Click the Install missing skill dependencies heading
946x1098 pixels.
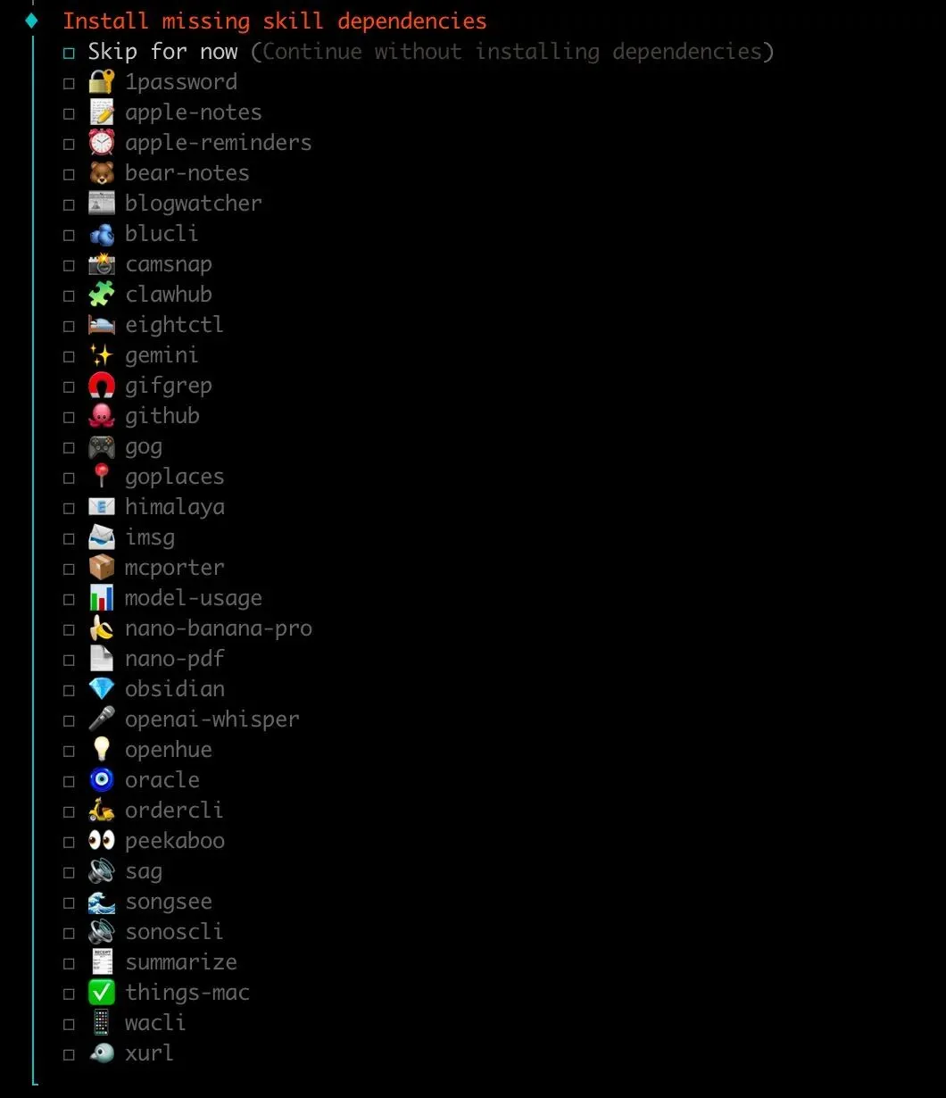275,21
